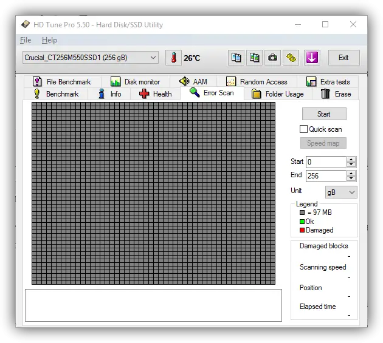
Task: Switch to the Random Access tab
Action: pyautogui.click(x=257, y=81)
